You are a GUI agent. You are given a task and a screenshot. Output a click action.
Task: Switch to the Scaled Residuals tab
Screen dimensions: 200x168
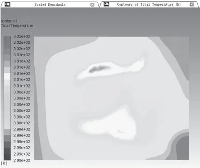(x=50, y=4)
